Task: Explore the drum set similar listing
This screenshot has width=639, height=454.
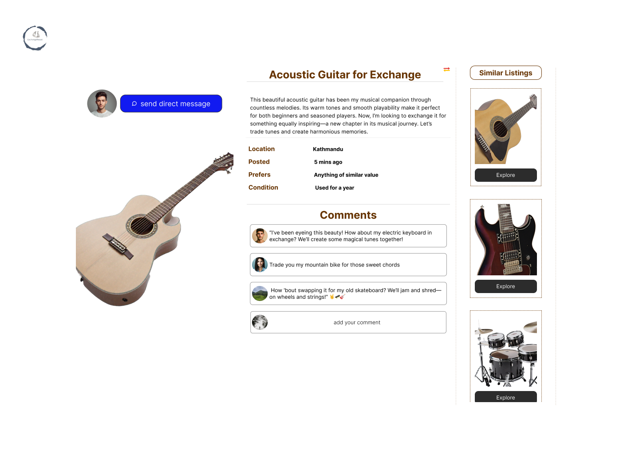Action: 505,397
